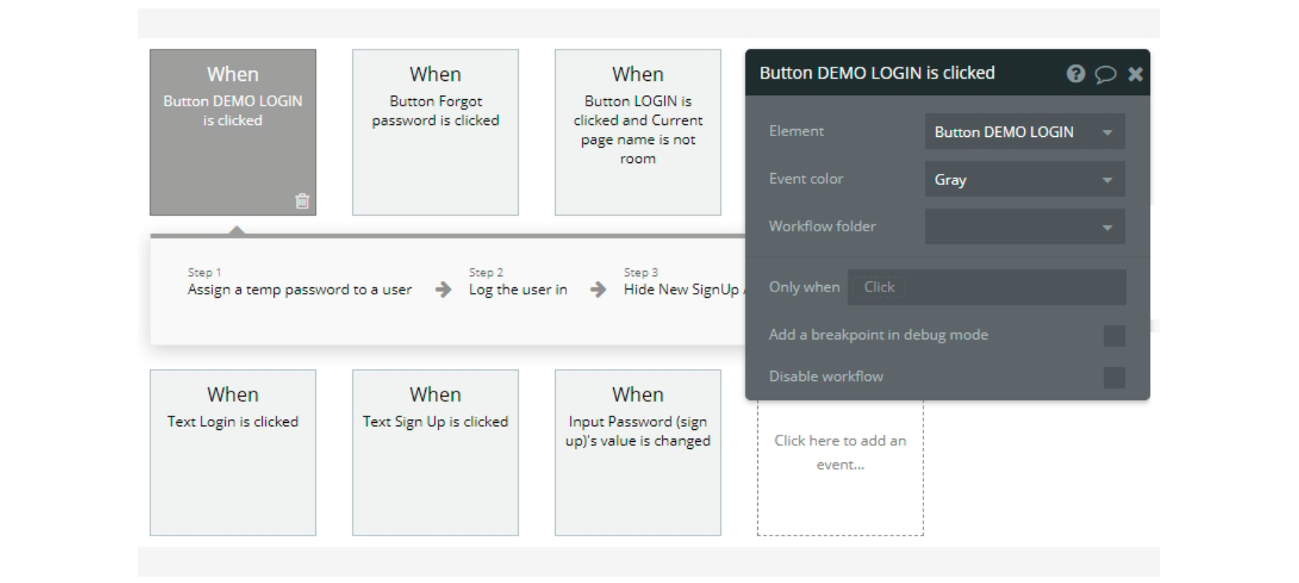Image resolution: width=1299 pixels, height=583 pixels.
Task: Click the panel title Button DEMO LOGIN is clicked
Action: 877,73
